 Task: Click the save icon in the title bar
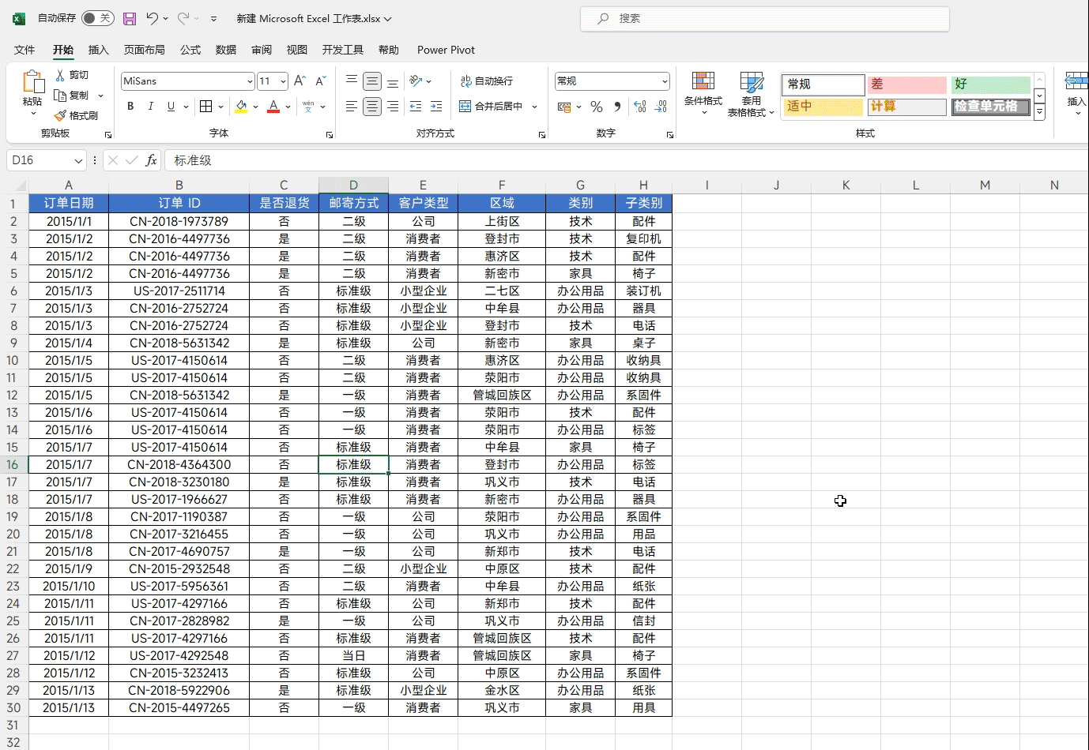[130, 18]
